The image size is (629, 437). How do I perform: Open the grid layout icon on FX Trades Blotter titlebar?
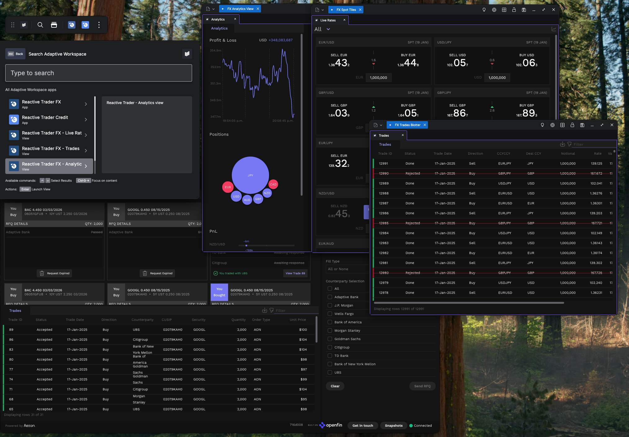[x=563, y=125]
